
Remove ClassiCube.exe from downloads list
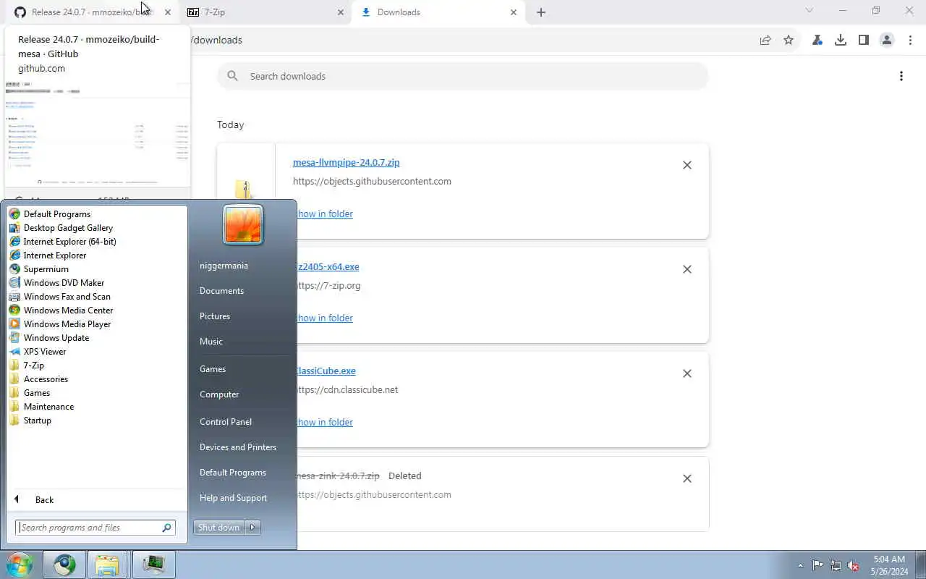click(687, 373)
